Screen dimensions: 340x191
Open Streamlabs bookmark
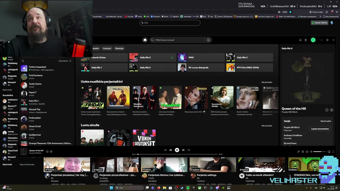point(186,16)
